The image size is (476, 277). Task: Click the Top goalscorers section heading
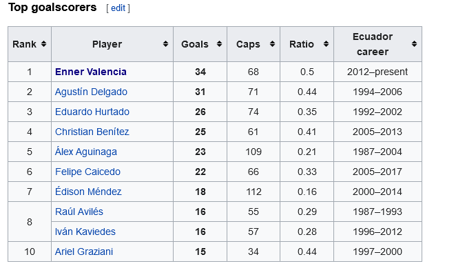tap(52, 8)
